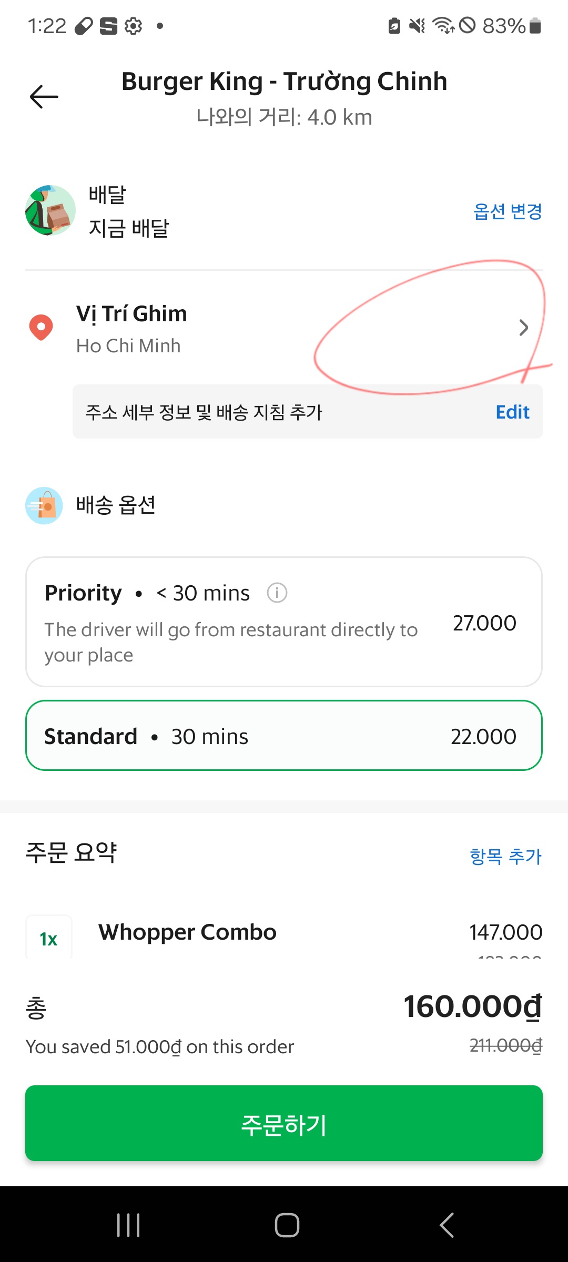Screen dimensions: 568x1262
Task: Tap the back arrow in the header
Action: [x=44, y=97]
